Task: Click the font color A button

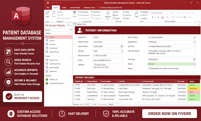Action: click(x=162, y=17)
